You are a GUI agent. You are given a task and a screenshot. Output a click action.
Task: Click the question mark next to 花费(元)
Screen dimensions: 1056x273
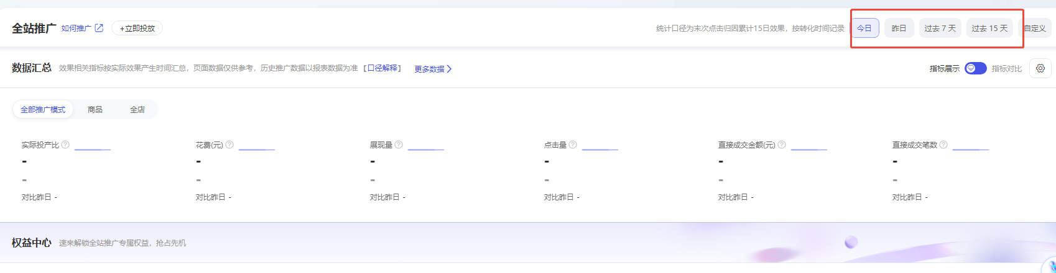click(229, 145)
